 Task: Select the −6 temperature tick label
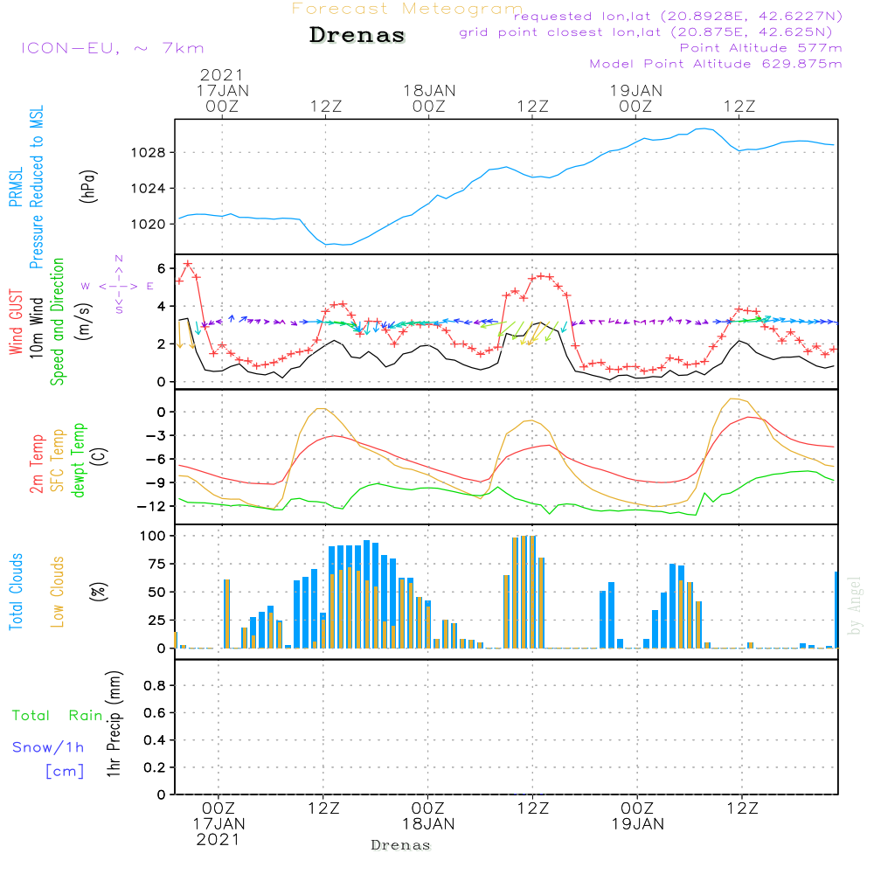155,460
